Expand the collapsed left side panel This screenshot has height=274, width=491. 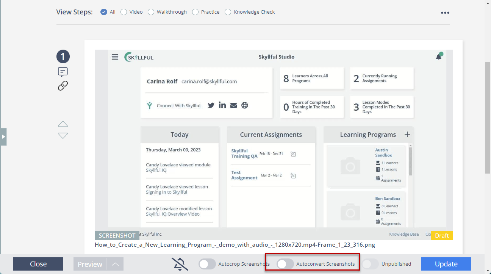[x=3, y=137]
